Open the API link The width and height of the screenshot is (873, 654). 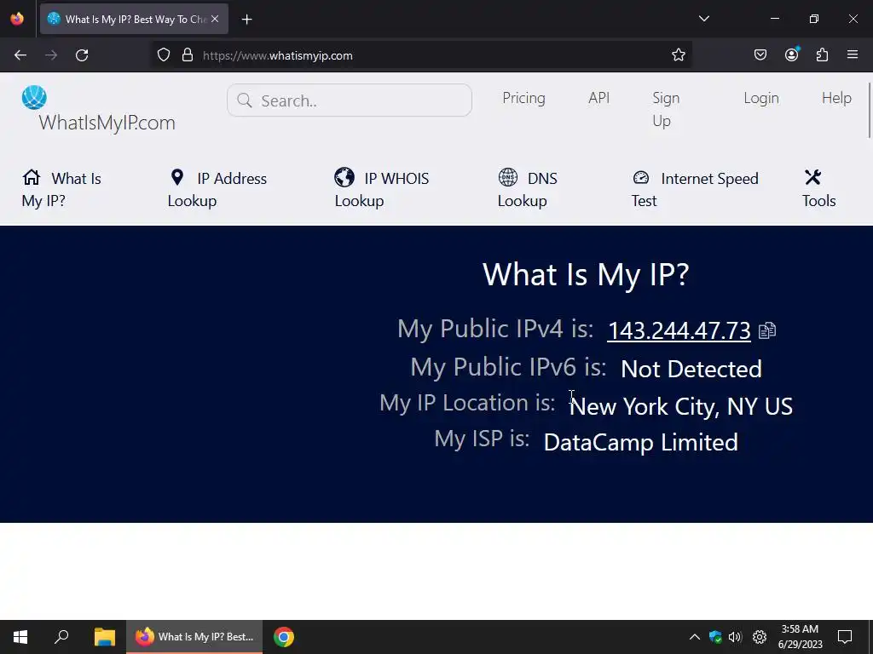pyautogui.click(x=599, y=98)
